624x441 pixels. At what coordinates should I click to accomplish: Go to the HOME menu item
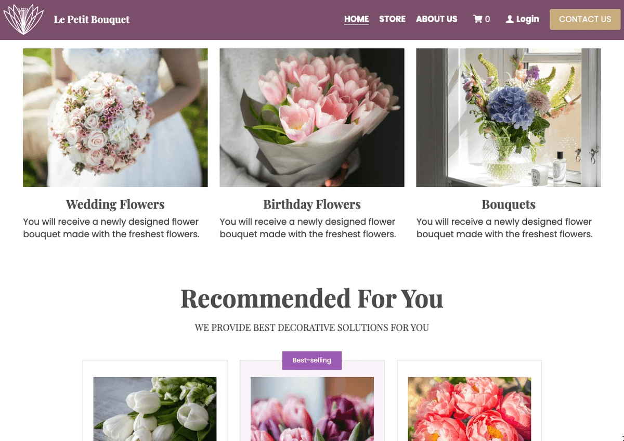click(x=357, y=19)
